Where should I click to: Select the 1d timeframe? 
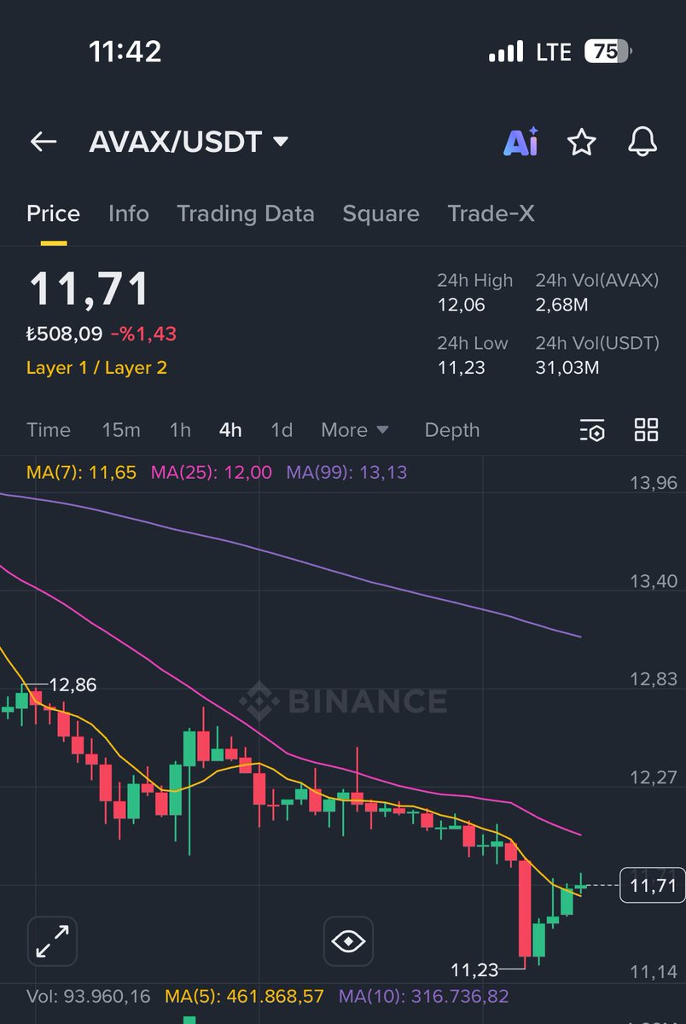[x=282, y=430]
